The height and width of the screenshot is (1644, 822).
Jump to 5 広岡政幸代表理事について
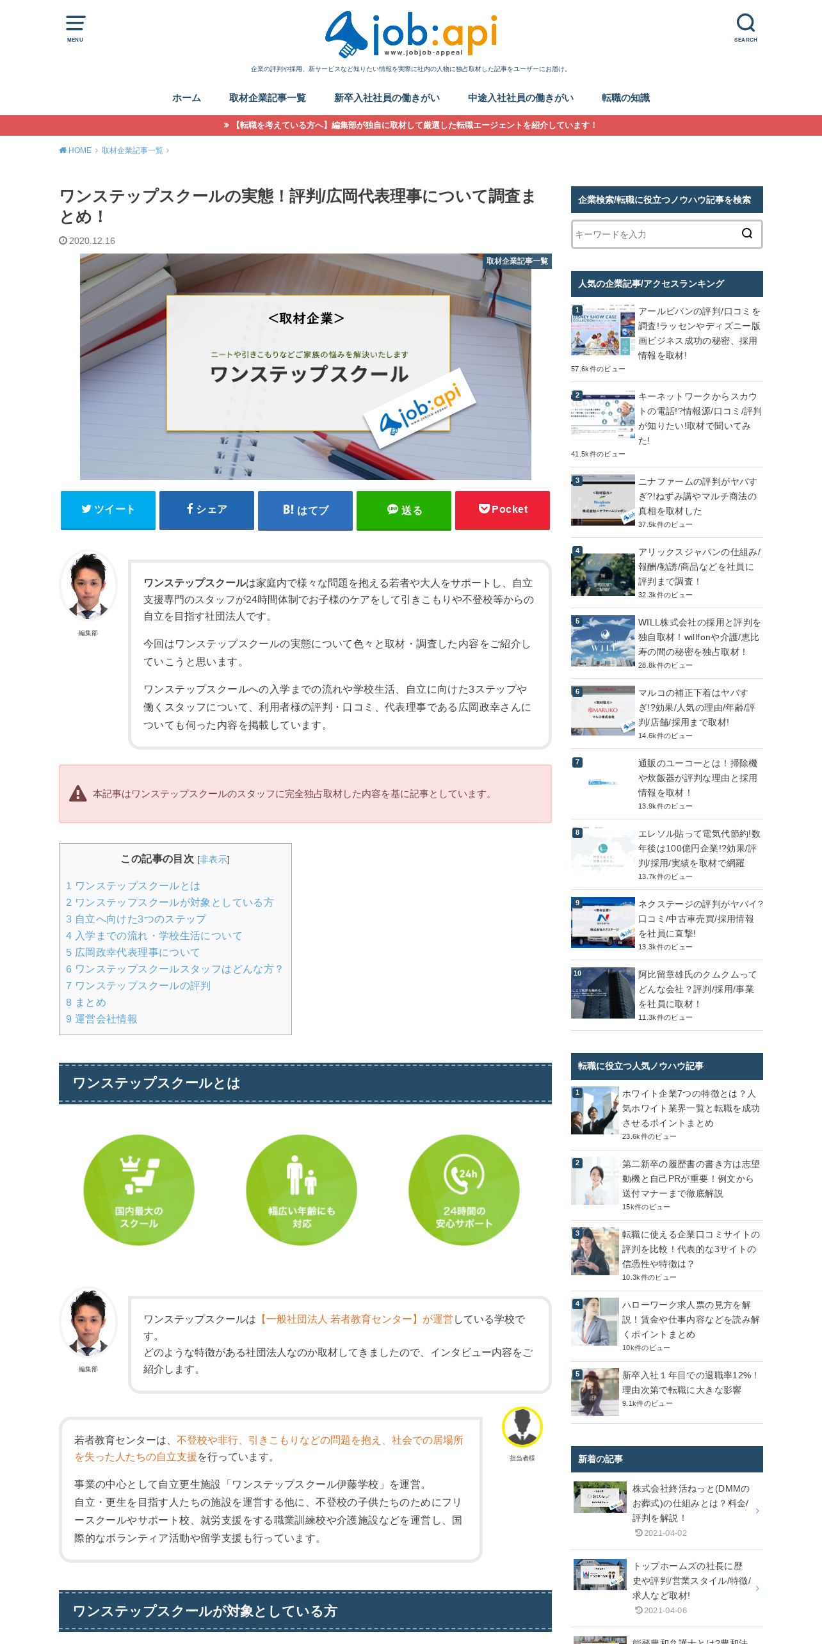(x=133, y=952)
